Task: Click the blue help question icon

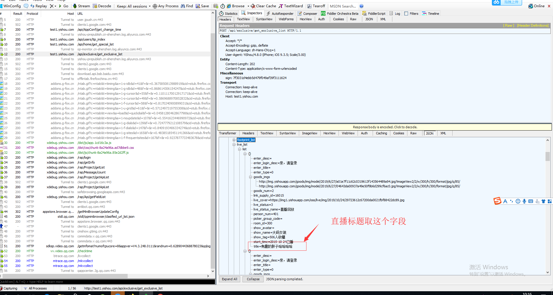Action: click(x=361, y=6)
